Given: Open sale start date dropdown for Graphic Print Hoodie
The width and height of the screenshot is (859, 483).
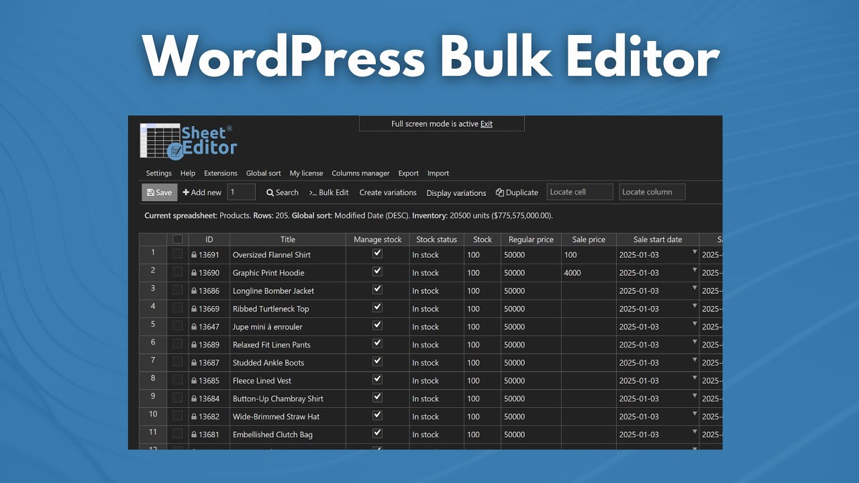Looking at the screenshot, I should point(695,270).
